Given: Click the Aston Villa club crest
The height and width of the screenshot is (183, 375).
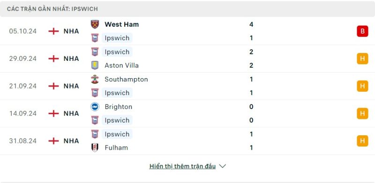Looking at the screenshot, I should click(95, 66).
